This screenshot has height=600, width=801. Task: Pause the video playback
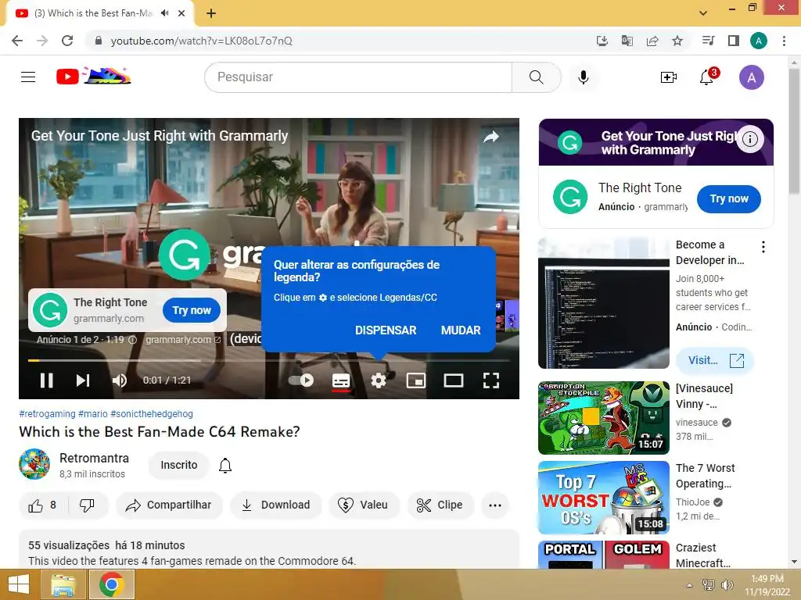click(46, 380)
